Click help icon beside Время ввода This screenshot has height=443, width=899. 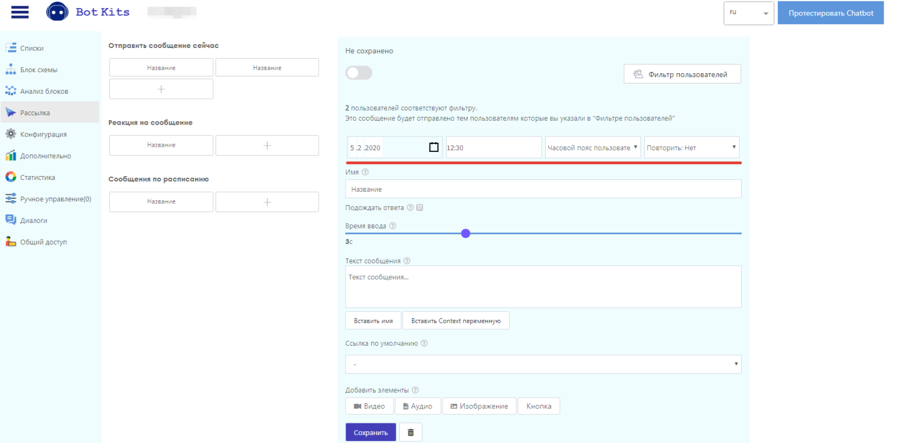[x=393, y=226]
